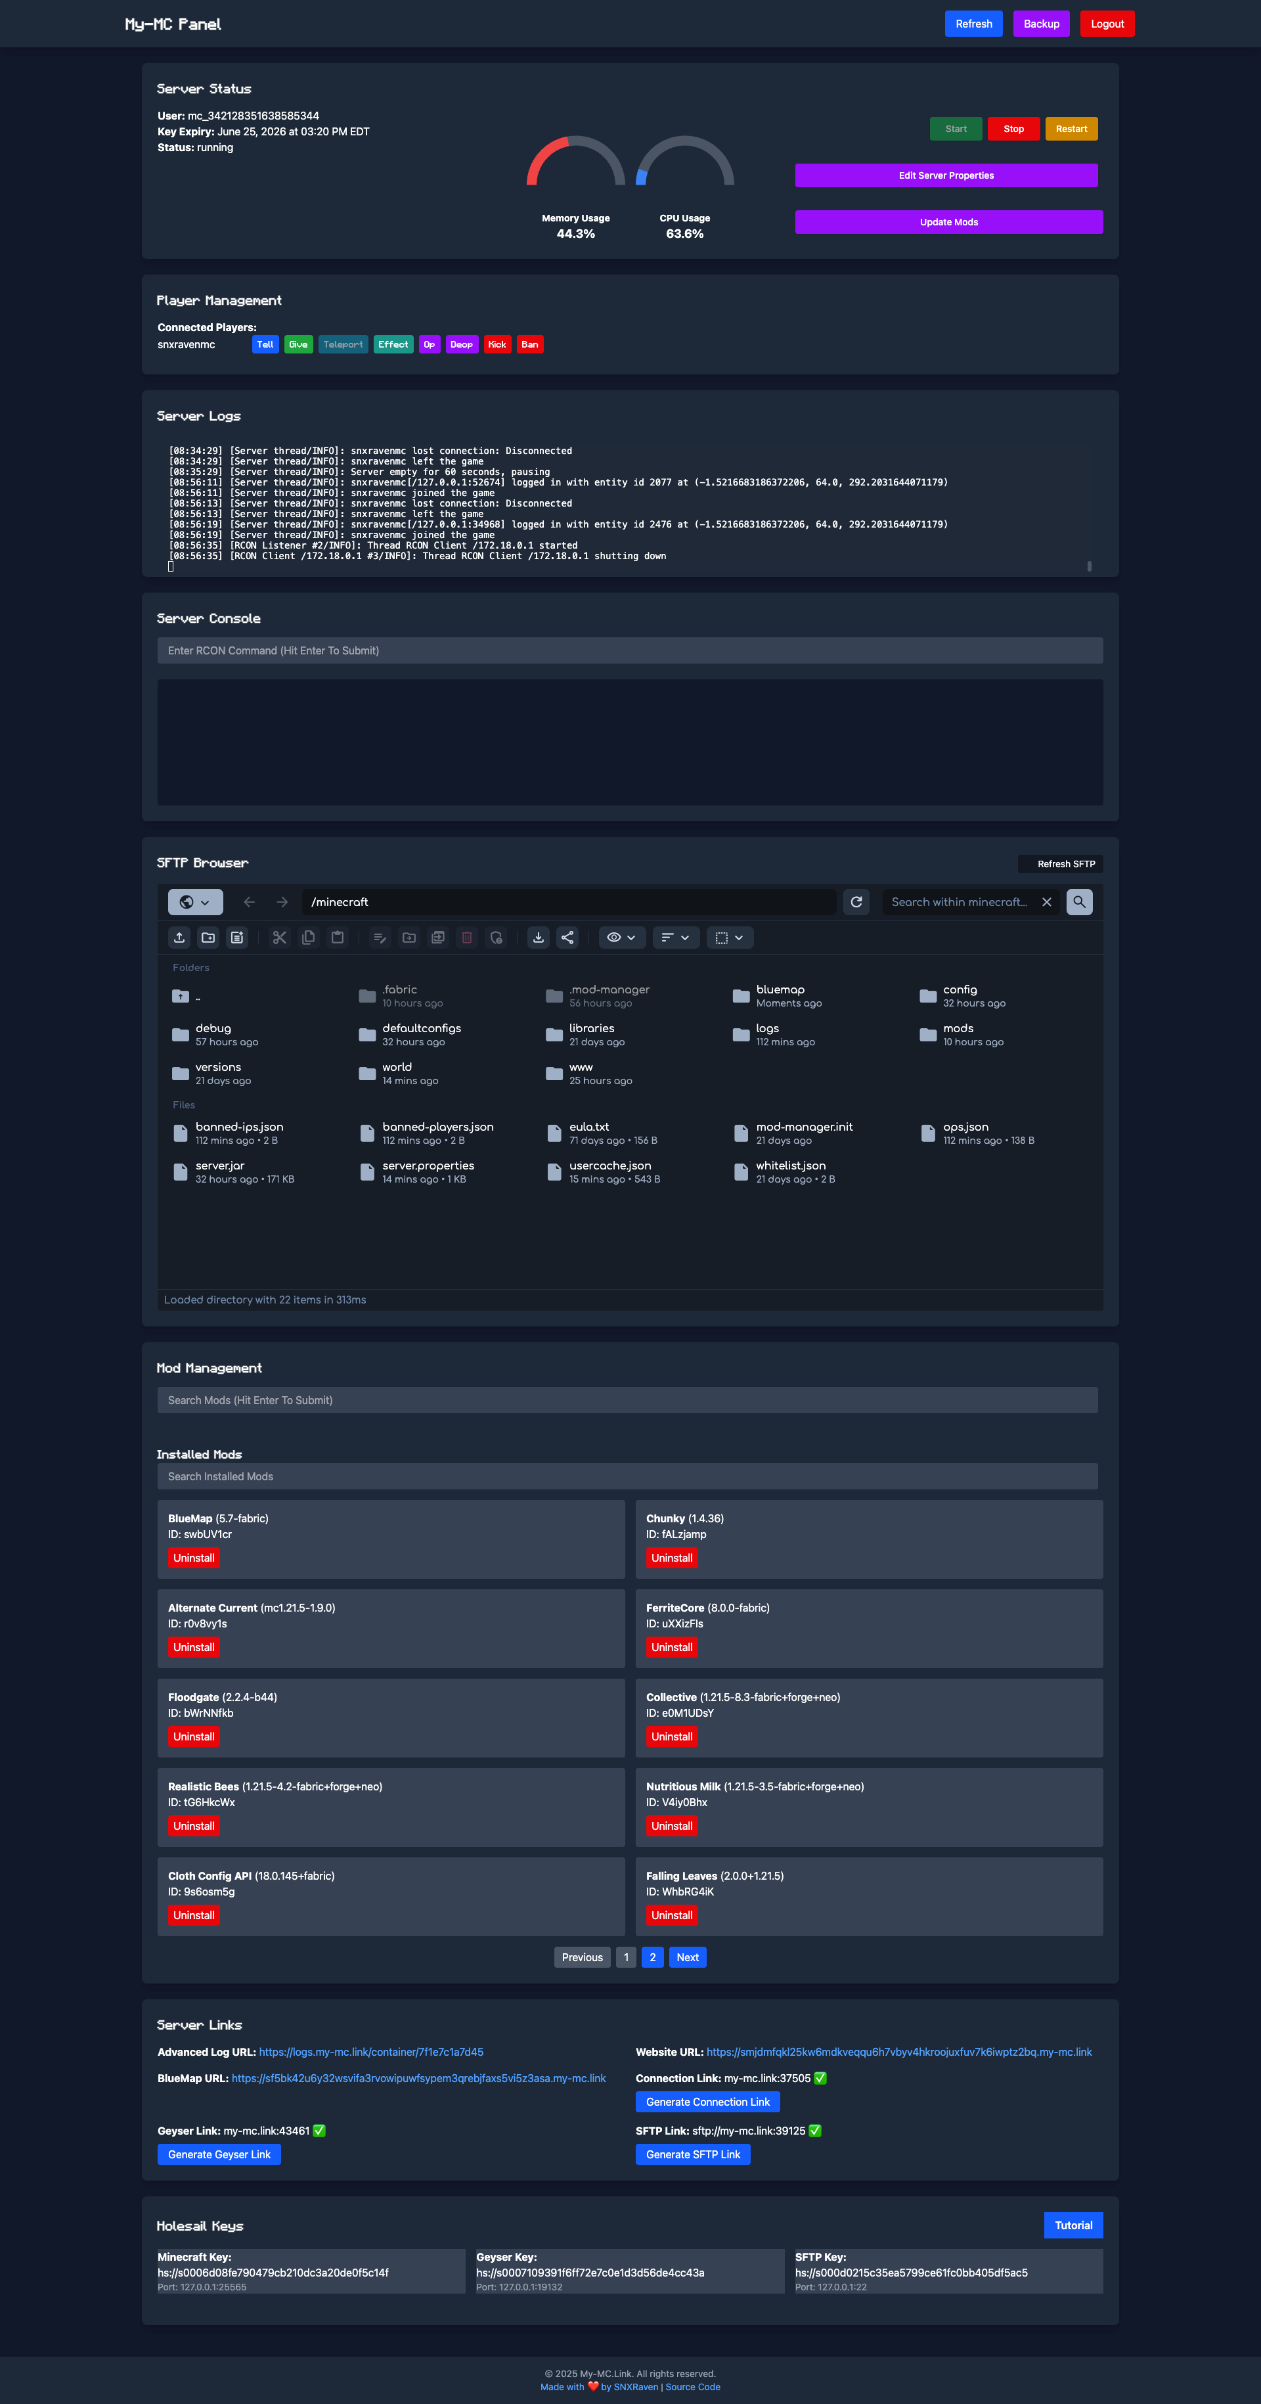Open the globe connection dropdown
The image size is (1261, 2404).
click(195, 901)
